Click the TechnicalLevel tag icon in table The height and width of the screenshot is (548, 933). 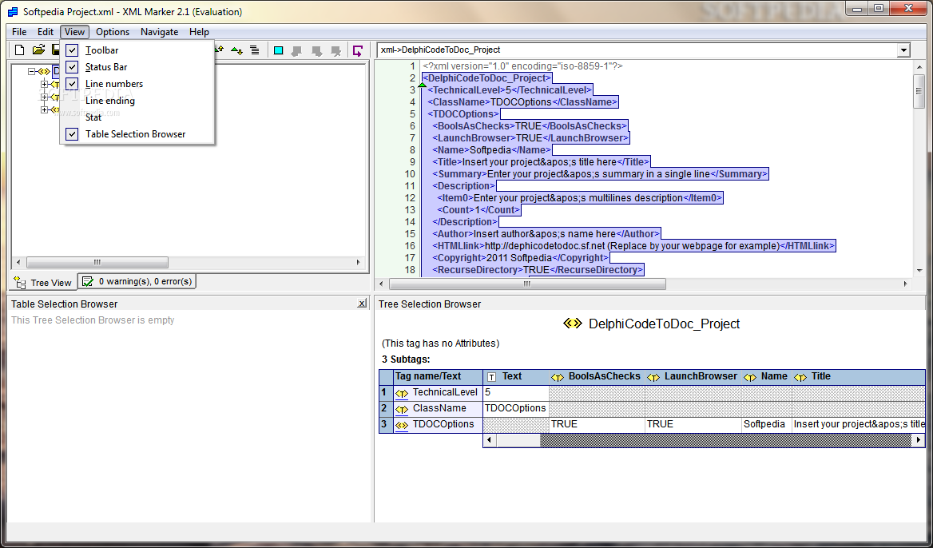tap(402, 393)
